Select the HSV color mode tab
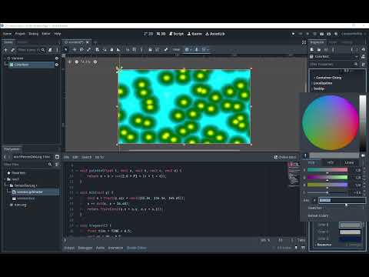 click(331, 162)
